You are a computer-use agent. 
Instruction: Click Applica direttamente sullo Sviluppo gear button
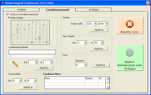[130, 58]
